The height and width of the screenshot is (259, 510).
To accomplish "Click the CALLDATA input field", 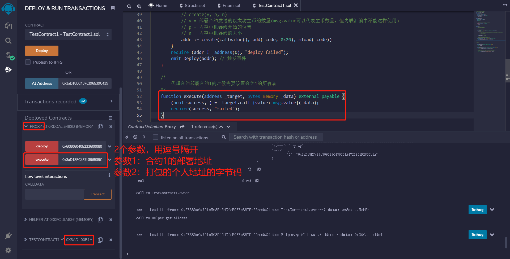I will click(54, 194).
